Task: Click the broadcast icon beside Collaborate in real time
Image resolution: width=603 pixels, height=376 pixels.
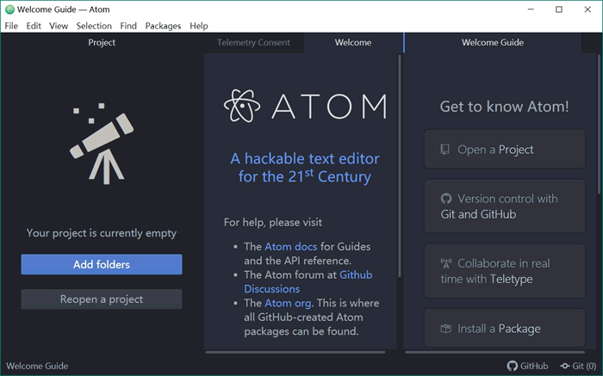Action: (x=446, y=263)
